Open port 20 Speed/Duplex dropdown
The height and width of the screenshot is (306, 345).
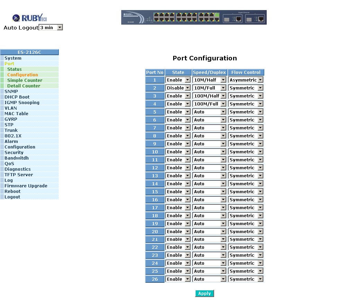point(210,231)
